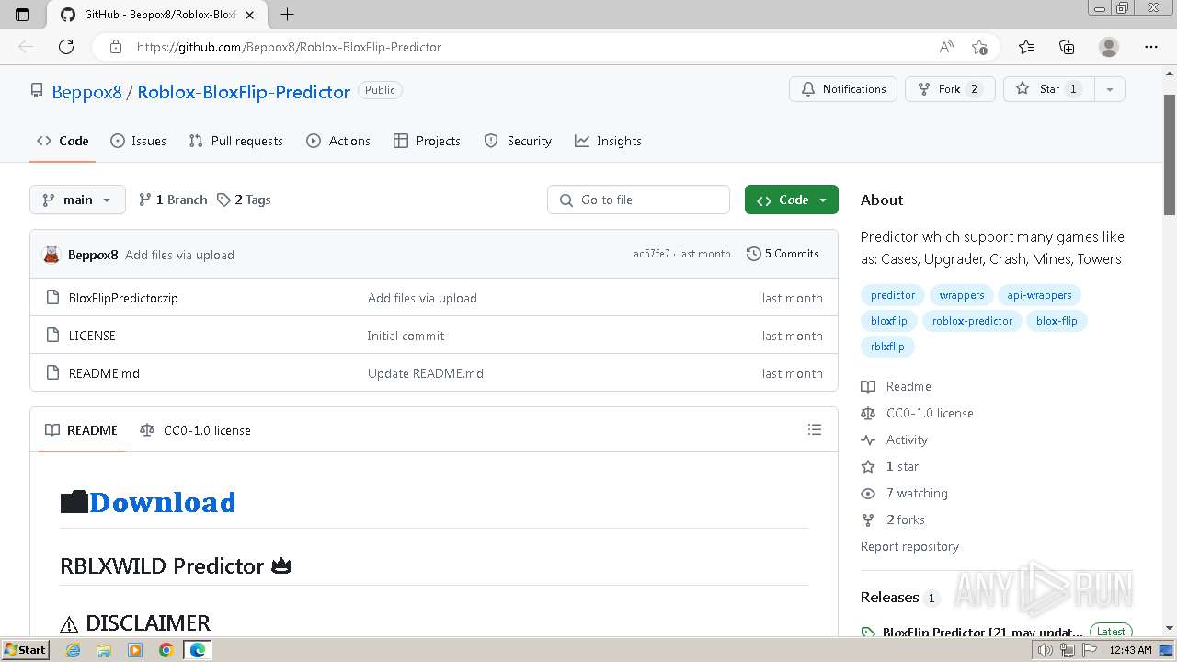This screenshot has width=1177, height=662.
Task: Refresh the page with reload icon
Action: click(x=66, y=47)
